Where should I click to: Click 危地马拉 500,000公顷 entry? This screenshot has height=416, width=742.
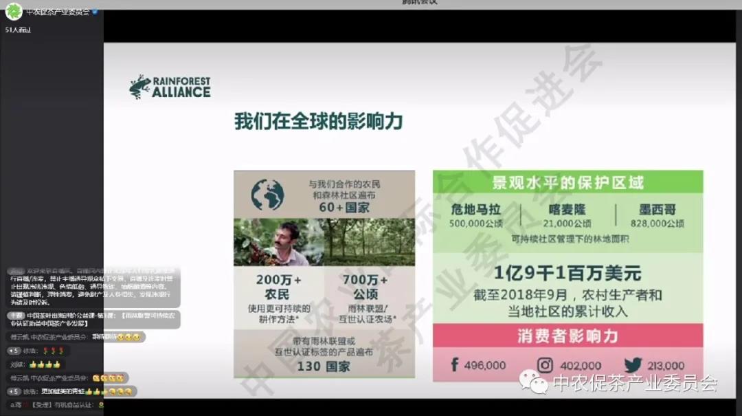(476, 216)
